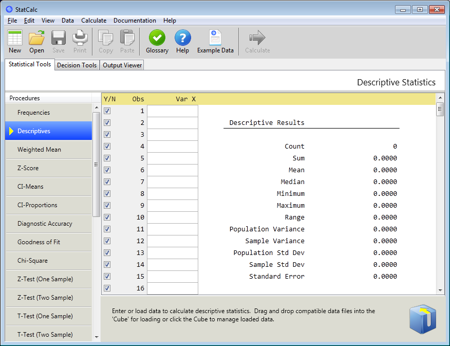Screen dimensions: 450x346
Task: Click the Procedures panel header
Action: (48, 98)
